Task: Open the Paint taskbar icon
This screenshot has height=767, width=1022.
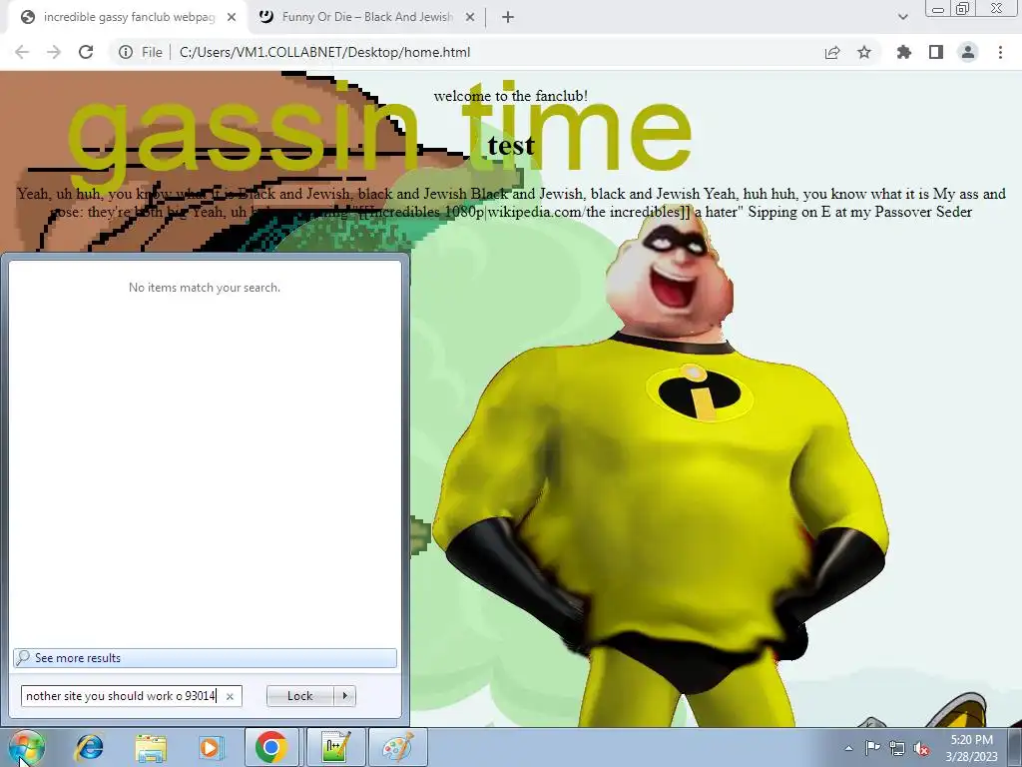Action: point(398,747)
